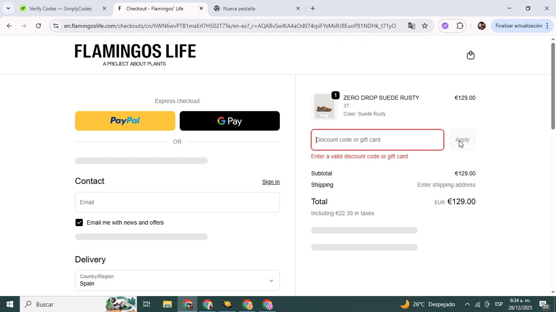Click the weather 26°C Despejado widget

pos(427,304)
